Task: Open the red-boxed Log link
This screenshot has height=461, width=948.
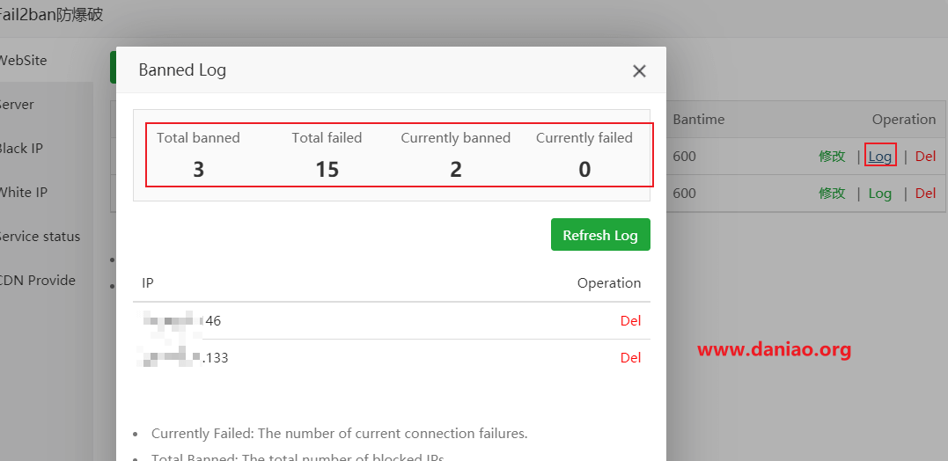Action: 879,157
